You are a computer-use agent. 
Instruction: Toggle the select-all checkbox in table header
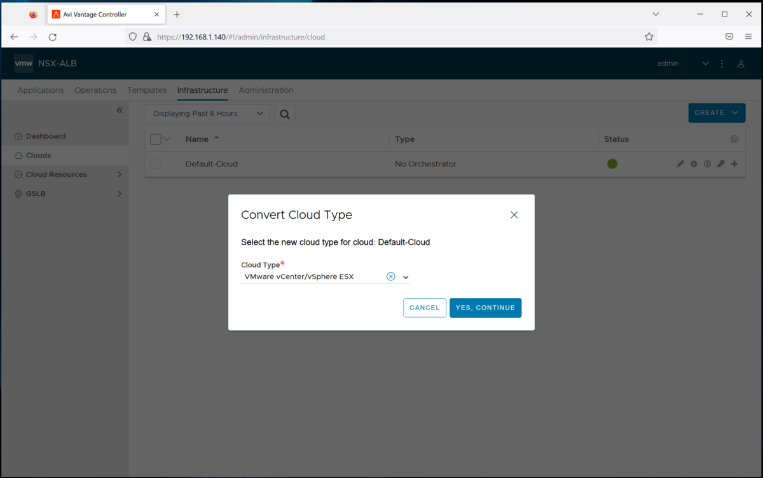click(156, 139)
